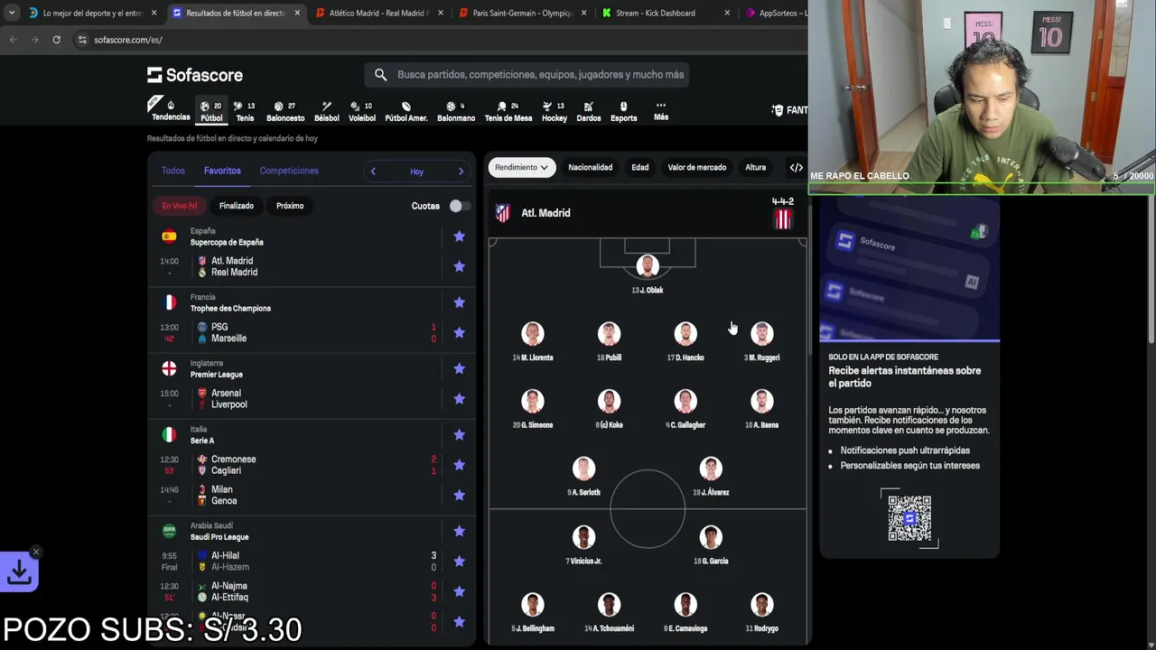Toggle favorite star for Premier League

(x=459, y=368)
